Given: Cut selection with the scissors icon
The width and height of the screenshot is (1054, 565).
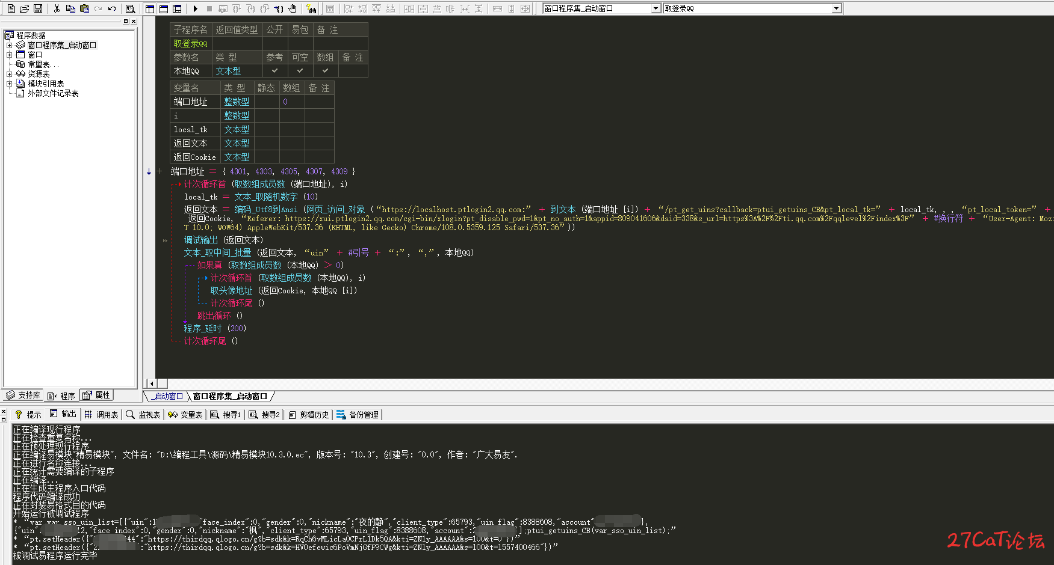Looking at the screenshot, I should pos(57,8).
